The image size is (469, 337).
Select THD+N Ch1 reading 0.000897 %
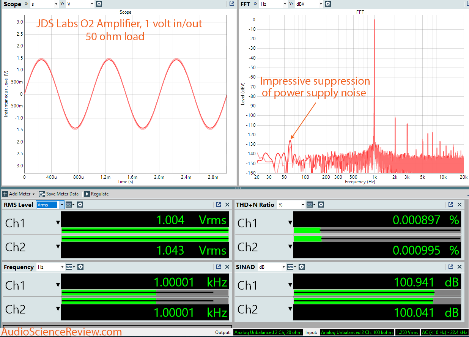[426, 220]
